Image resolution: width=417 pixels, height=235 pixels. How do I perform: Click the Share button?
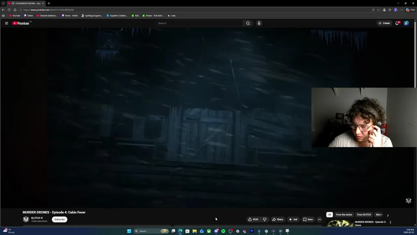(x=278, y=219)
